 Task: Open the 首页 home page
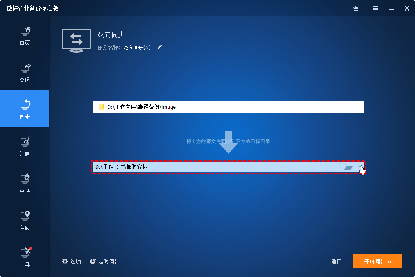[25, 36]
